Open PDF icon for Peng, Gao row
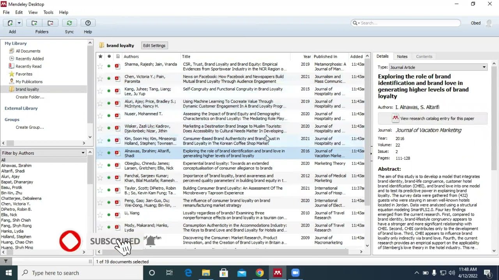The image size is (499, 280). coord(117,203)
